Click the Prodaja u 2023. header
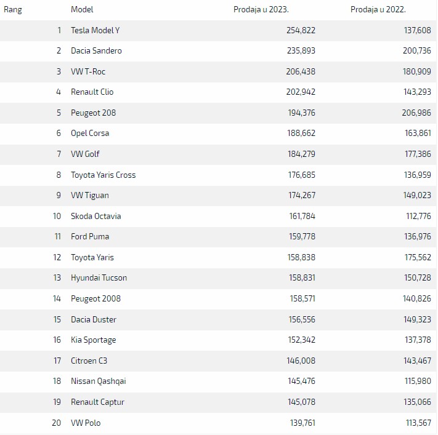The height and width of the screenshot is (435, 438). (261, 10)
